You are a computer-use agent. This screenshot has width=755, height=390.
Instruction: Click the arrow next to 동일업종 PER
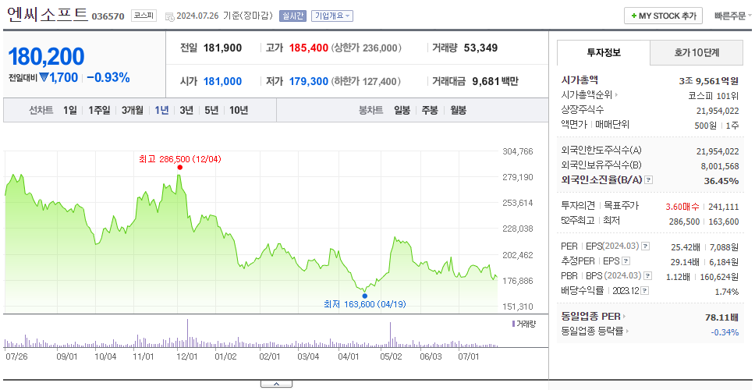point(625,317)
